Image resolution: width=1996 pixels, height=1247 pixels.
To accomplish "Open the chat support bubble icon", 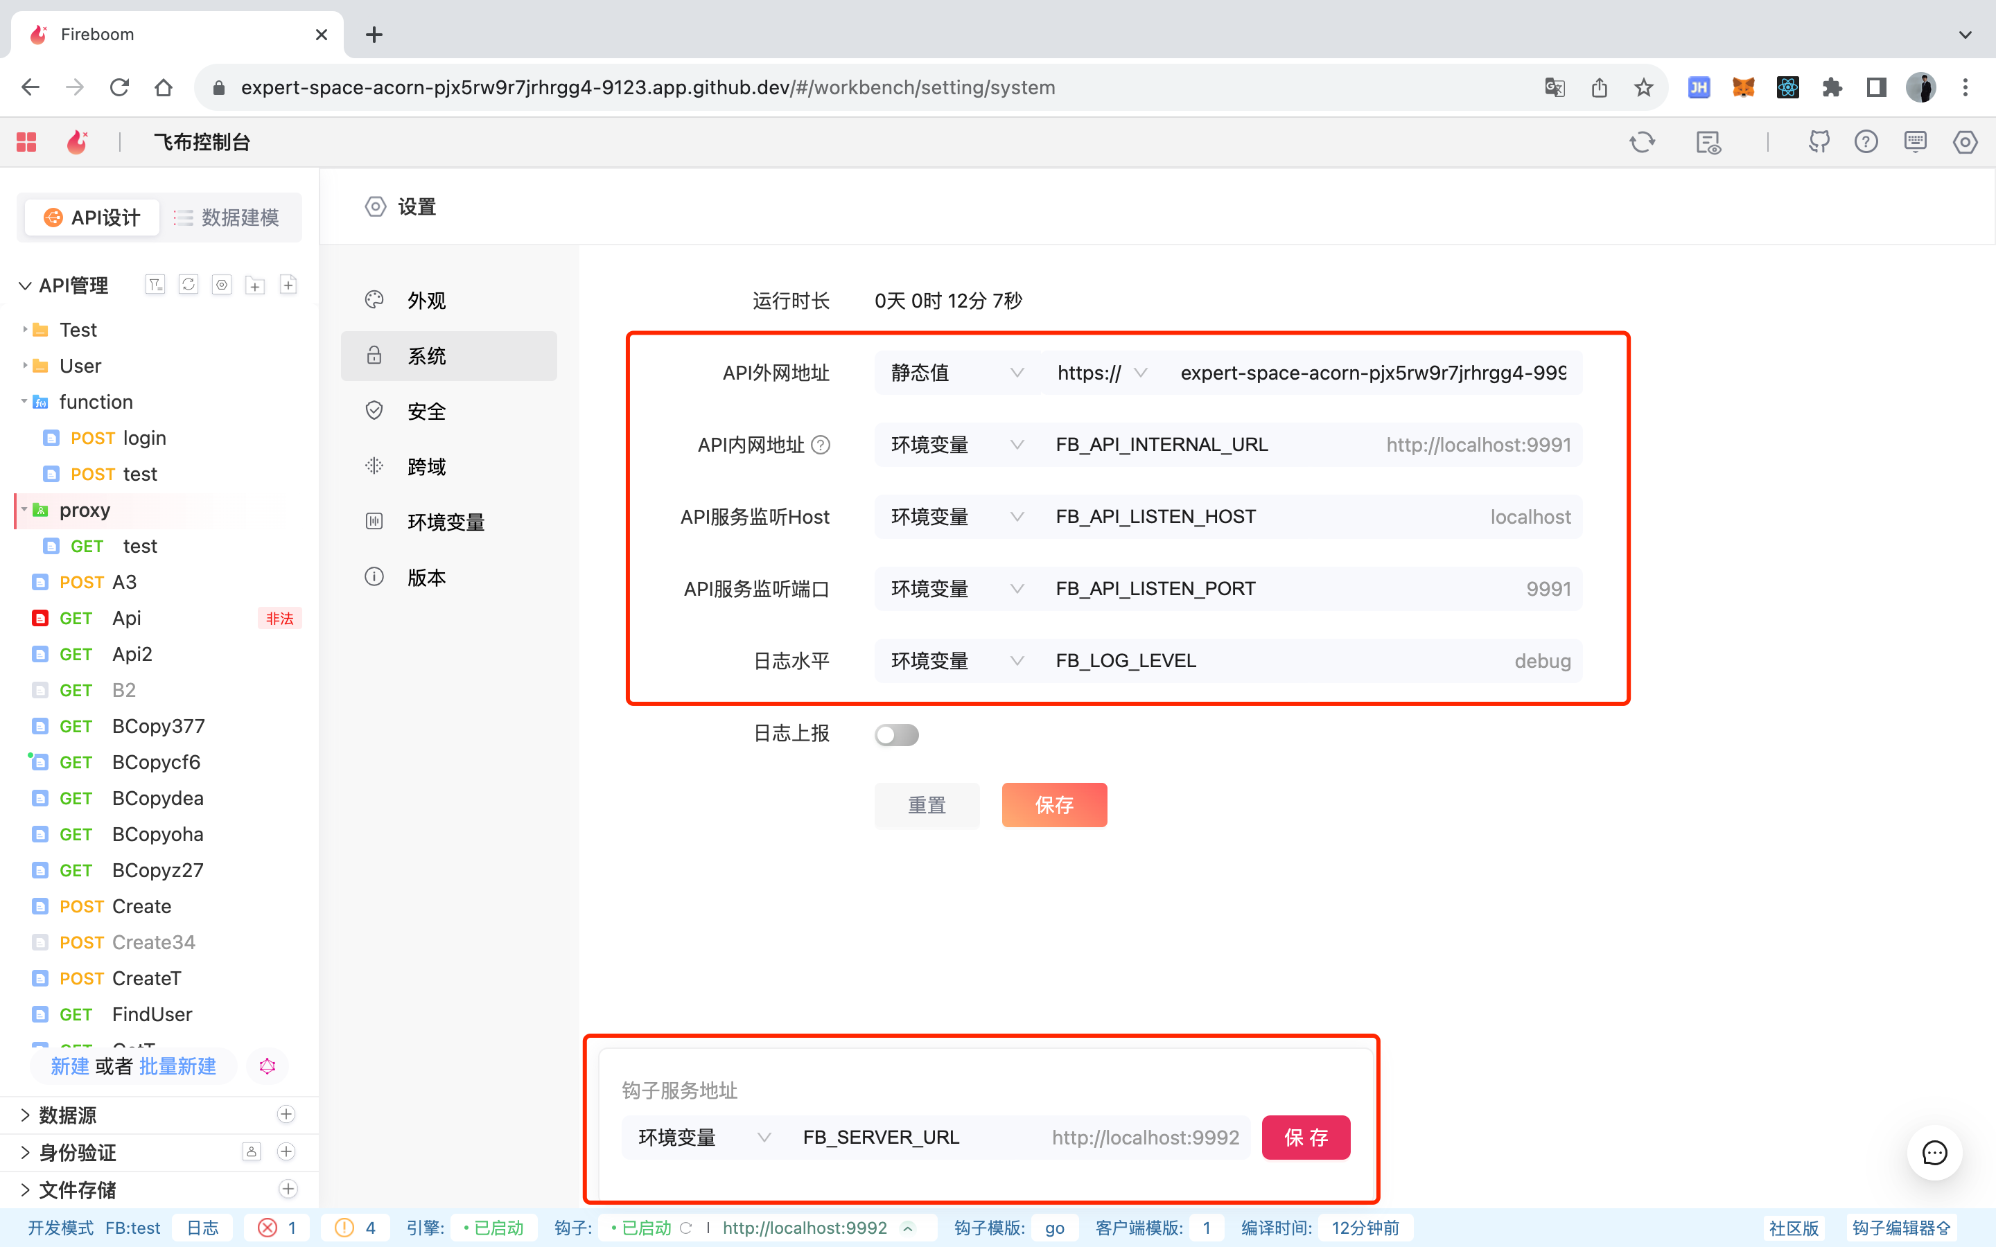I will 1934,1152.
